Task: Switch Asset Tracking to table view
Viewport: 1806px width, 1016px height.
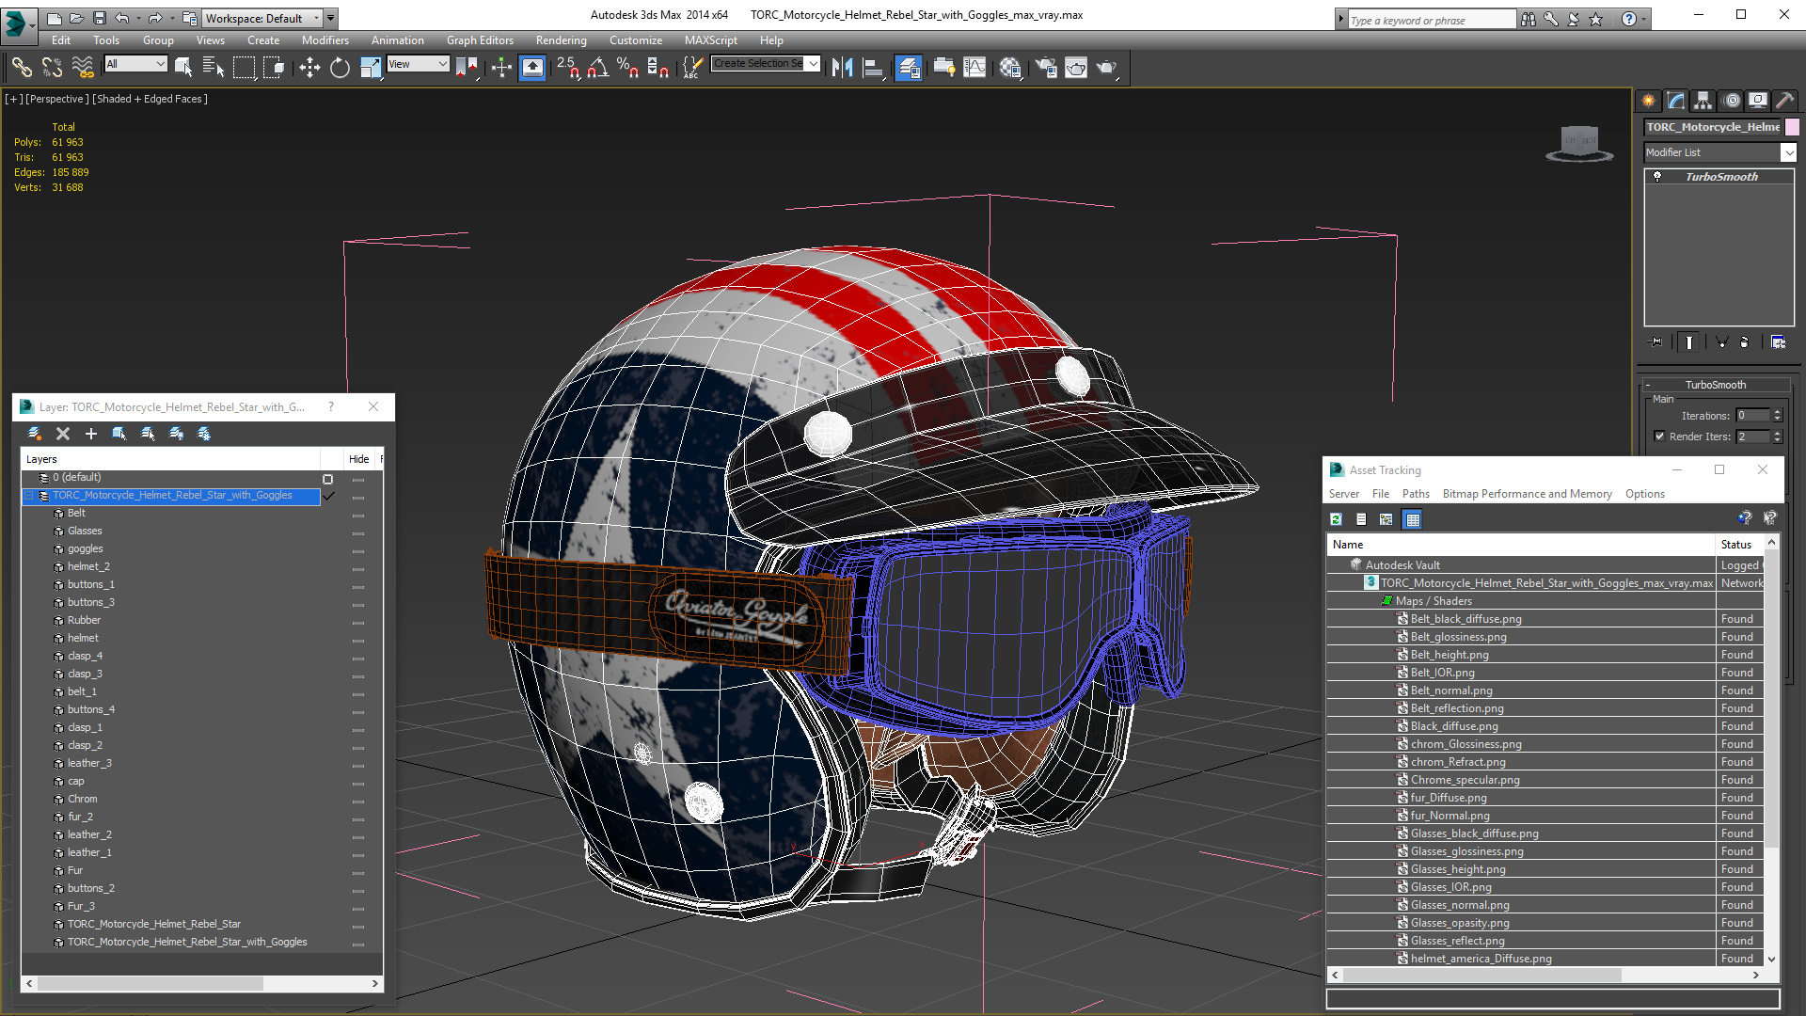Action: coord(1412,519)
